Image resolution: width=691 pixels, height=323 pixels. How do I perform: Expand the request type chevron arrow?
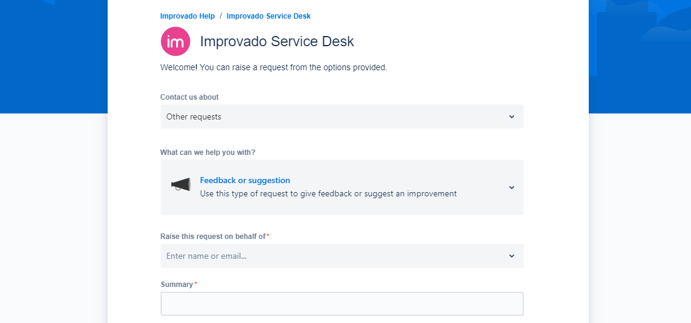[512, 187]
